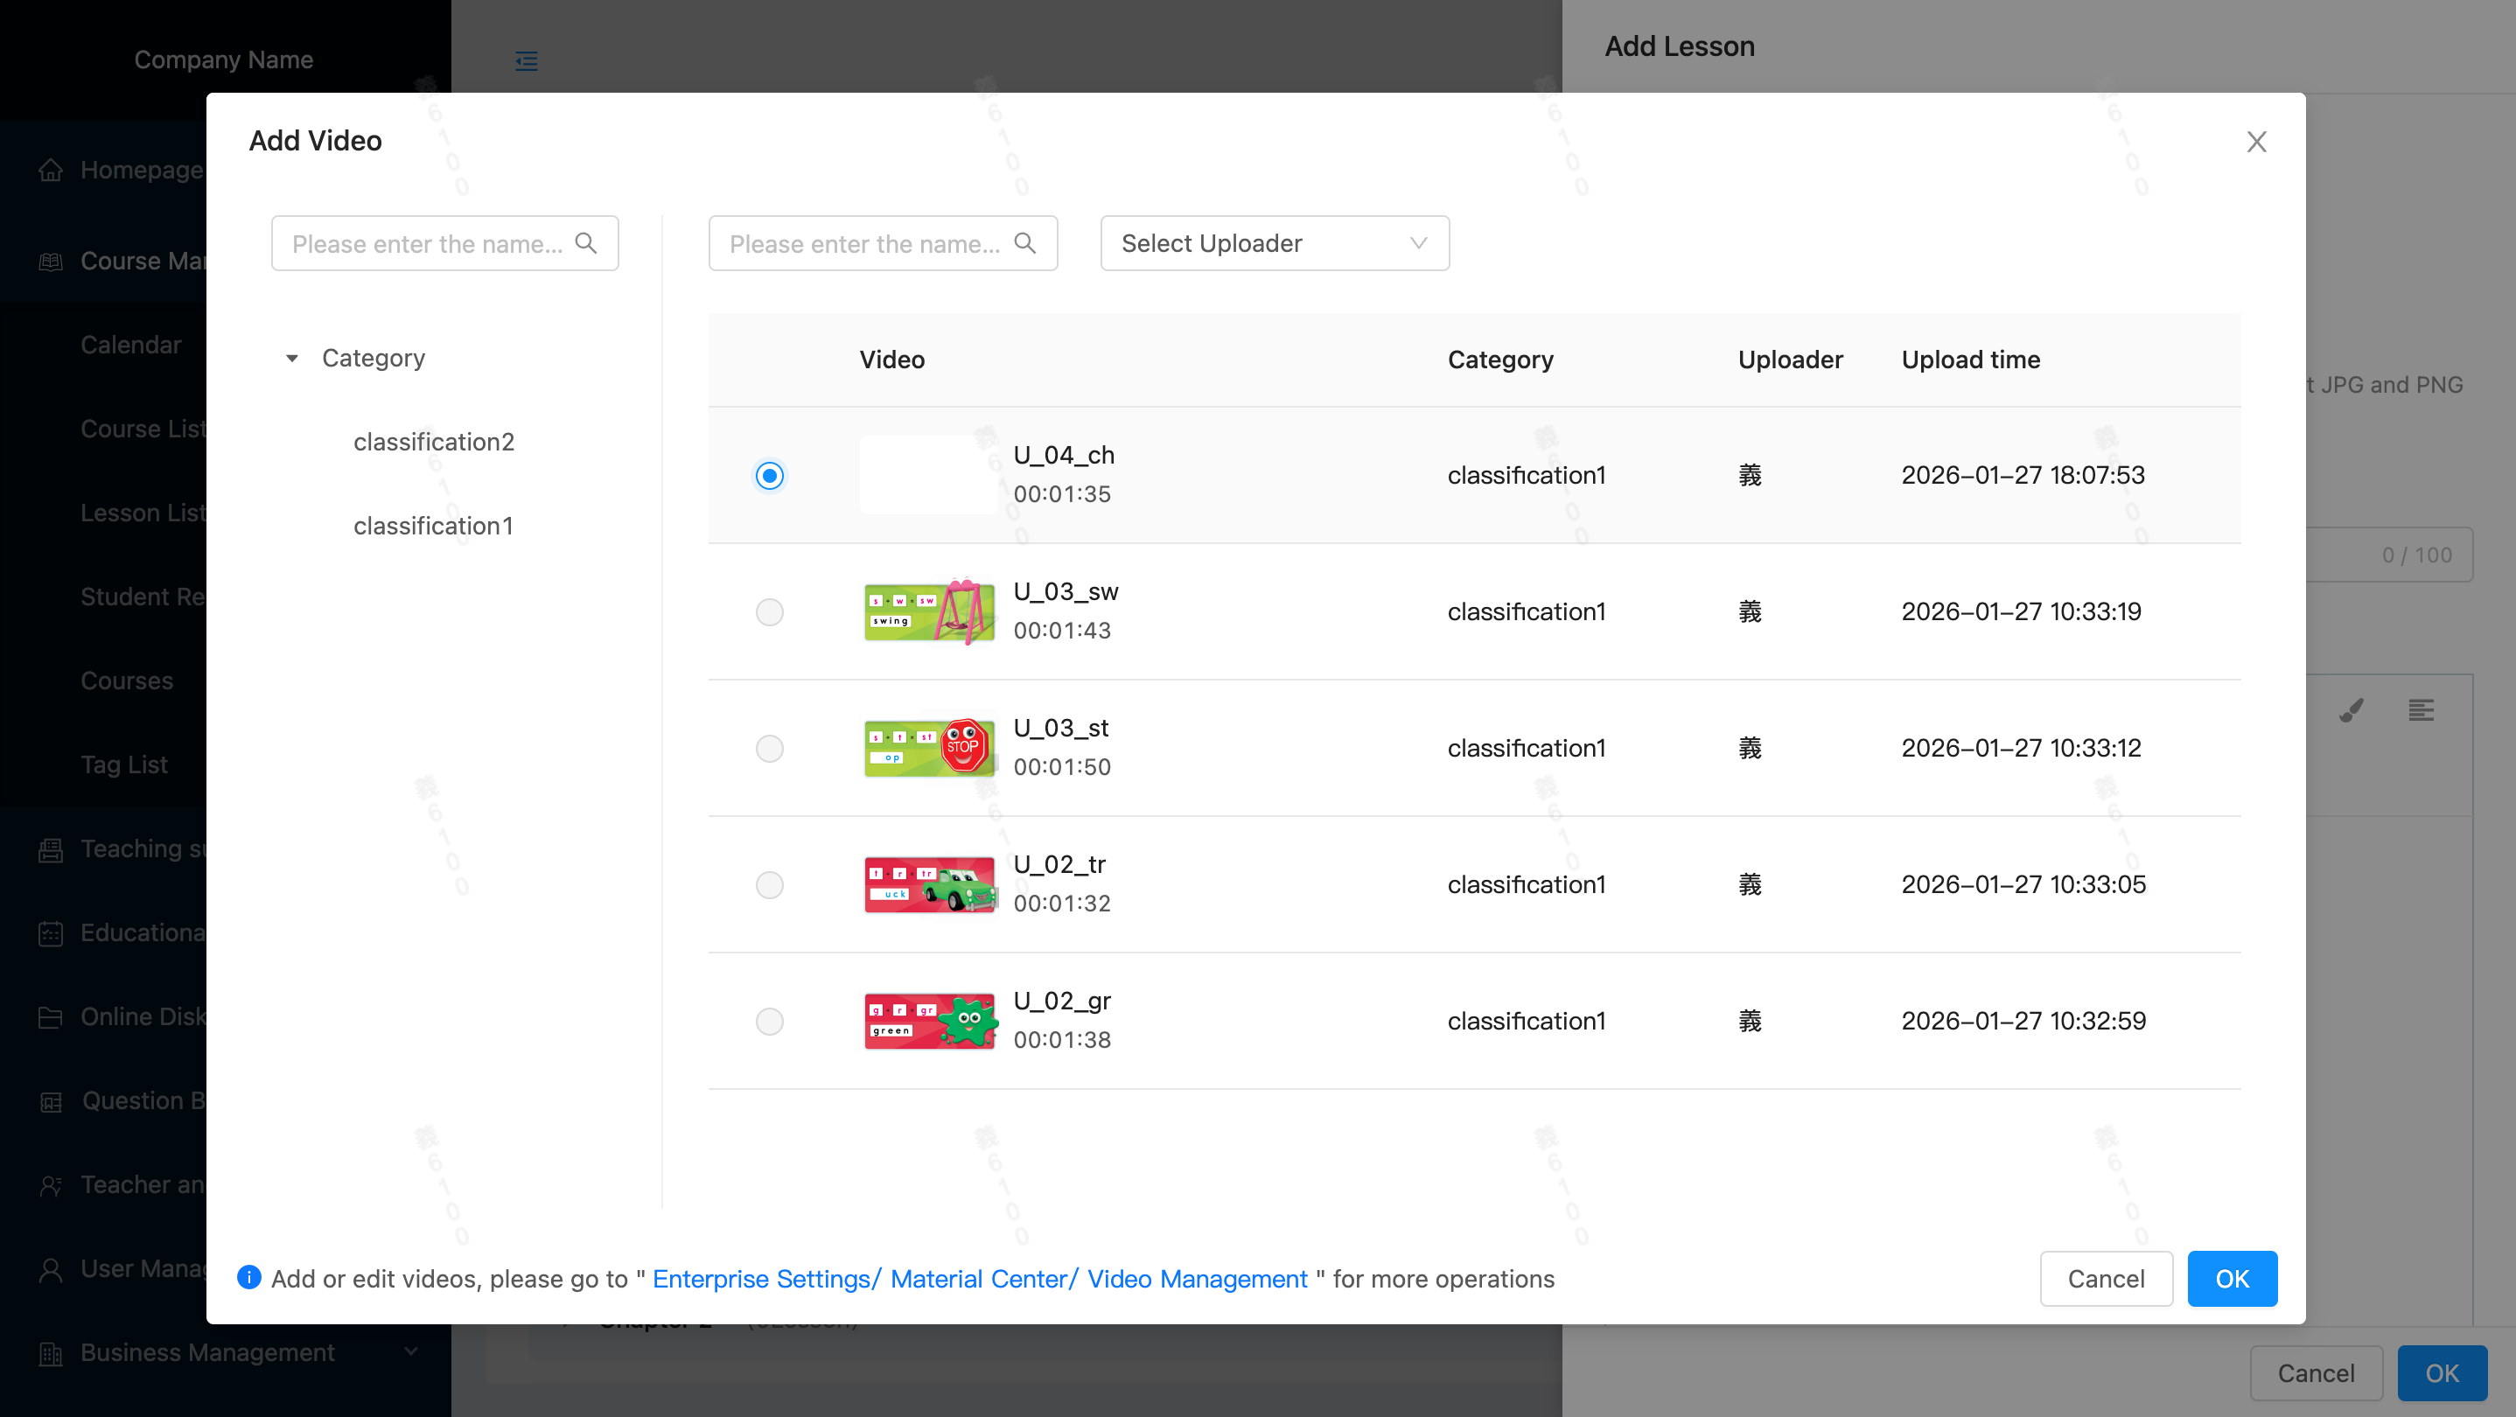Open the Select Uploader dropdown

click(x=1274, y=243)
